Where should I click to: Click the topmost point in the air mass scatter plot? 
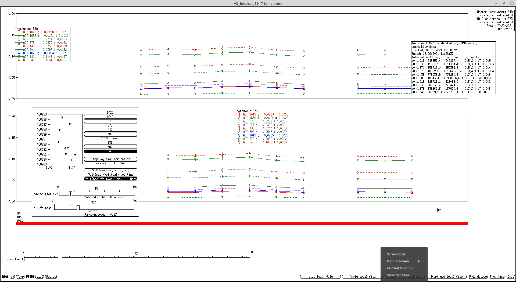coord(62,117)
